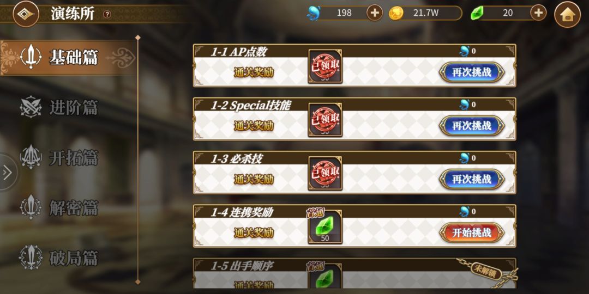Click 再次挑战 for stage 1-1 AP点数
Screen dimensions: 589x294
pos(471,72)
